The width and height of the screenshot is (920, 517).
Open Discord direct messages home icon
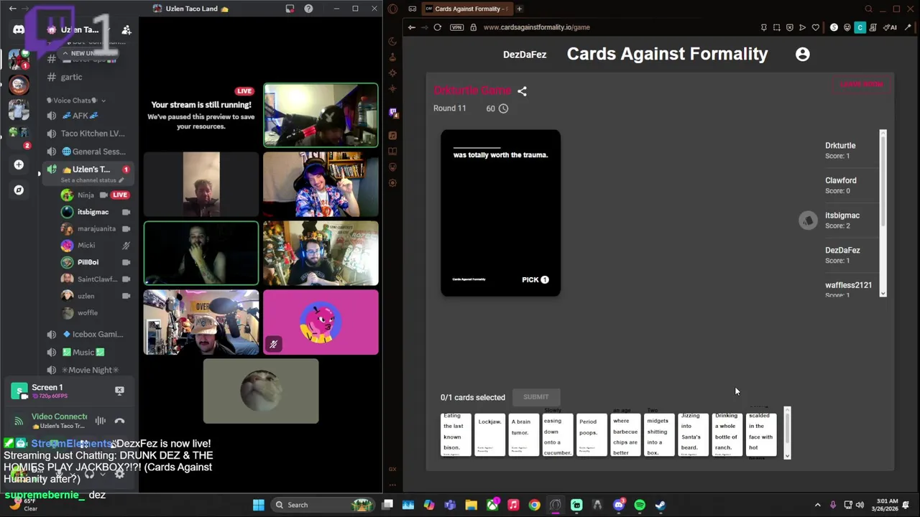pos(19,29)
